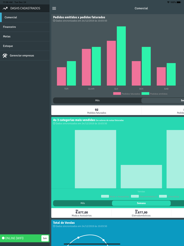The image size is (184, 246).
Task: Click the R$ 2.677,00 Eletrodomésticos value
Action: point(141,213)
